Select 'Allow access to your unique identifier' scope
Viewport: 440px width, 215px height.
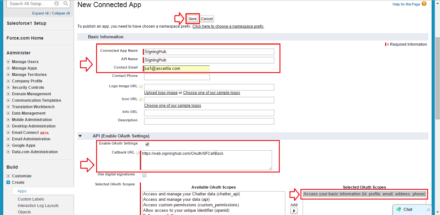[186, 210]
